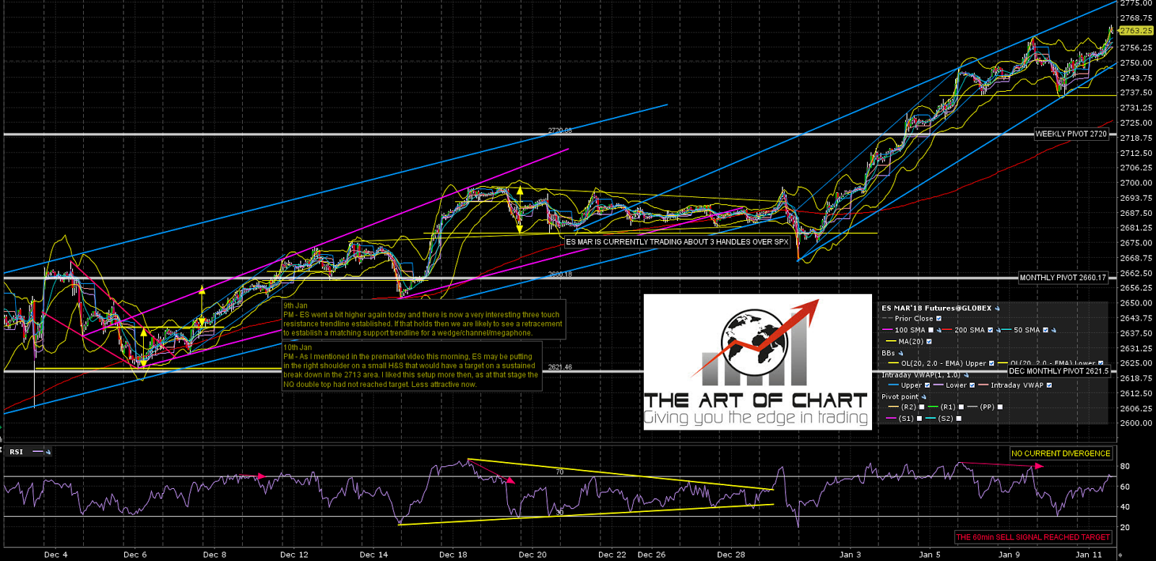Select the ES MAR trading over SPX annotation
Image resolution: width=1156 pixels, height=561 pixels.
677,242
